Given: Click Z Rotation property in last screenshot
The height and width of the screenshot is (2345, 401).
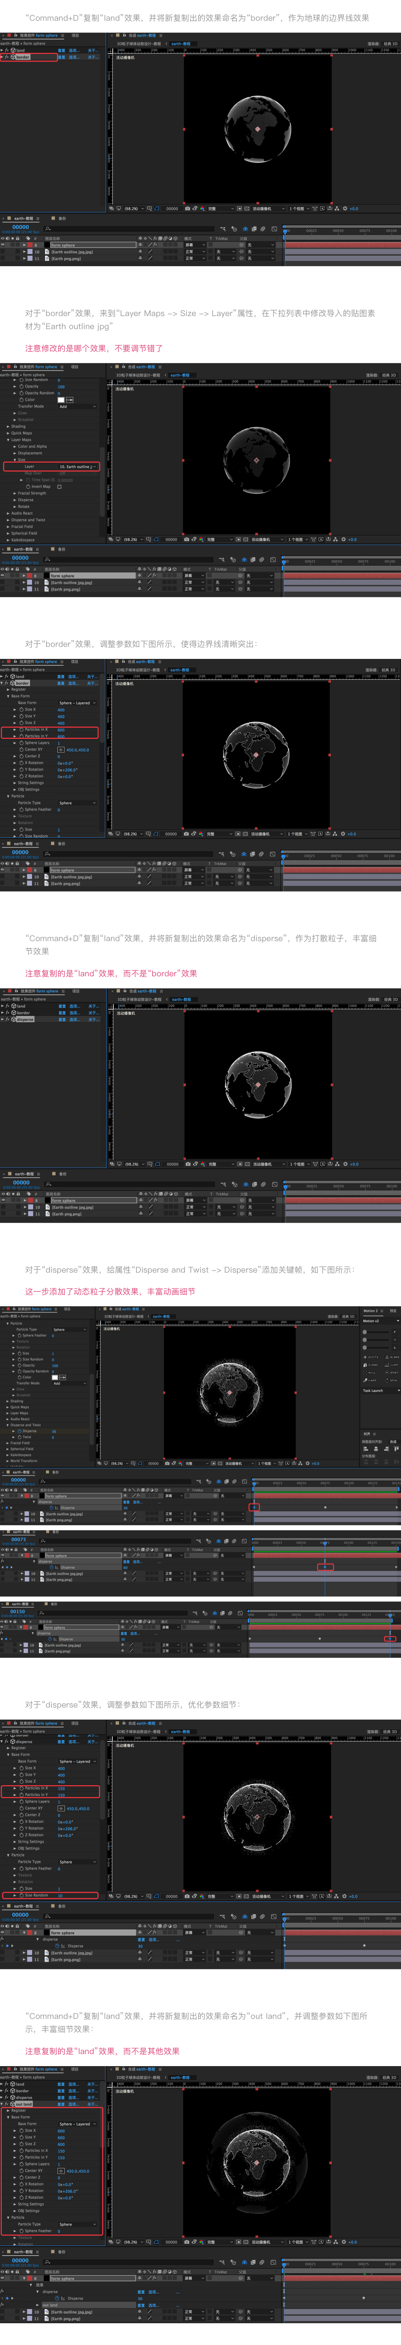Looking at the screenshot, I should pos(34,2198).
